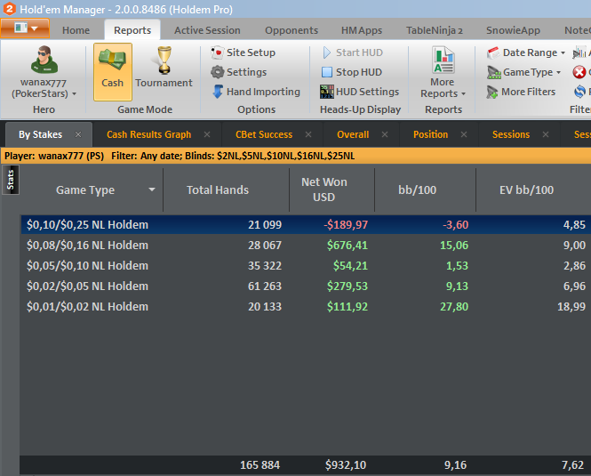Expand the More Reports dropdown arrow
The height and width of the screenshot is (476, 591).
click(x=463, y=93)
